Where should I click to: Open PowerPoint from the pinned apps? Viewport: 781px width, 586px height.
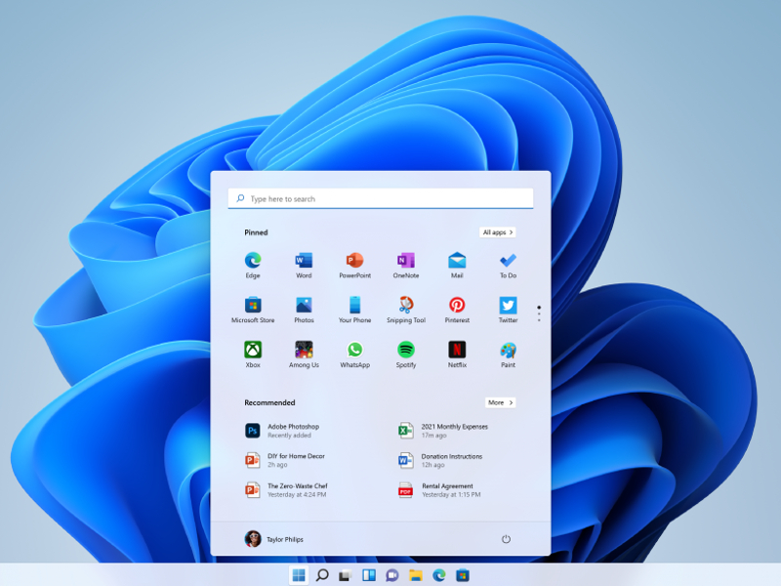354,265
